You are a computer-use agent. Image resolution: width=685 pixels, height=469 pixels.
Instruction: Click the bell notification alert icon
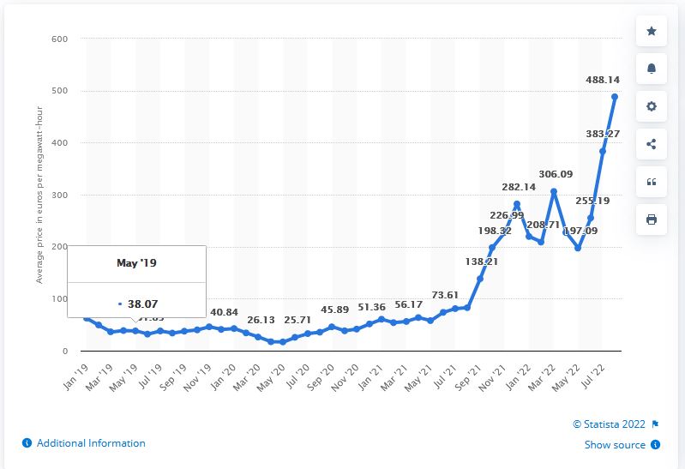(x=651, y=69)
